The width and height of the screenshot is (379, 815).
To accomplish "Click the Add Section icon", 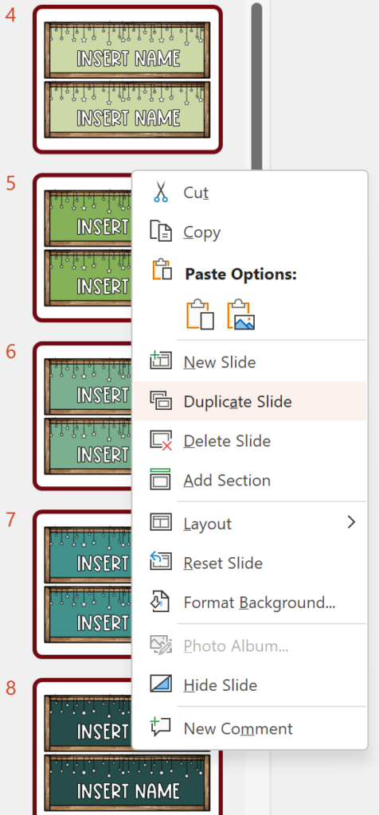I will click(161, 479).
